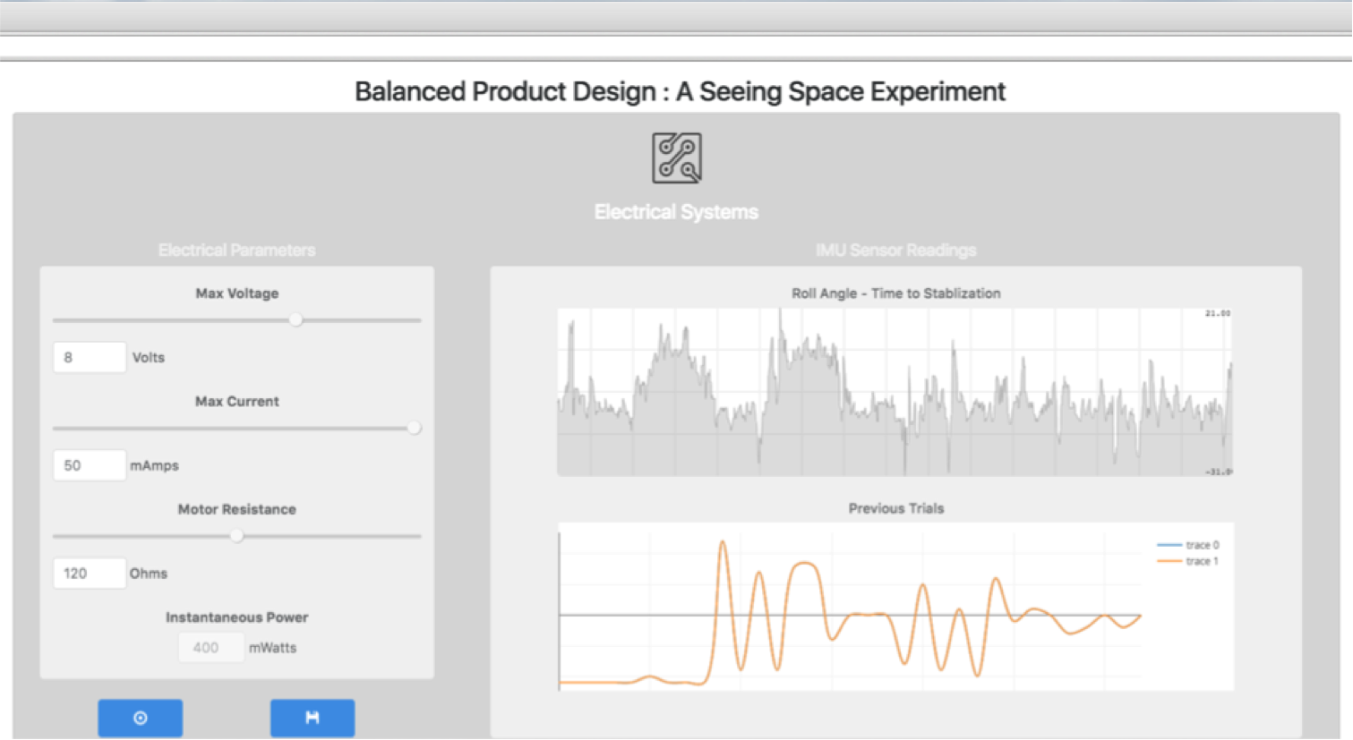Focus the Max Current mAmps input field
Screen dimensions: 1353x740
point(90,465)
